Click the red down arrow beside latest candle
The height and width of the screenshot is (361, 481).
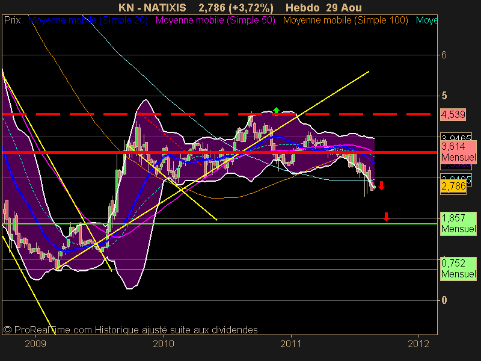point(381,185)
